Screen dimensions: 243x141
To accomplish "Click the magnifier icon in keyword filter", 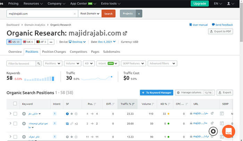I will pyautogui.click(x=39, y=64).
